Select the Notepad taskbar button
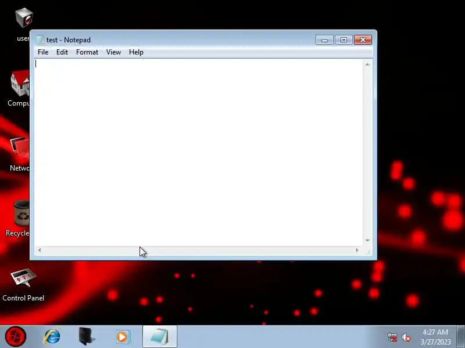Viewport: 465px width, 348px height. pyautogui.click(x=159, y=336)
